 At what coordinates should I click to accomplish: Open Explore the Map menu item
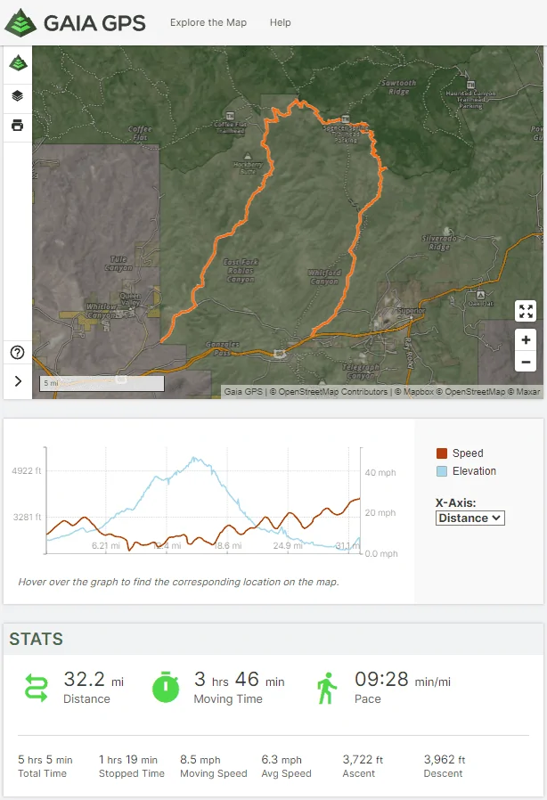(x=208, y=22)
